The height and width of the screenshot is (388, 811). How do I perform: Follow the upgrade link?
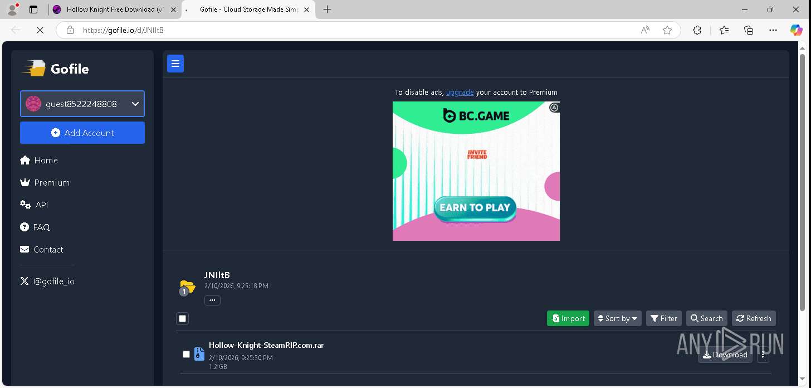click(x=460, y=93)
